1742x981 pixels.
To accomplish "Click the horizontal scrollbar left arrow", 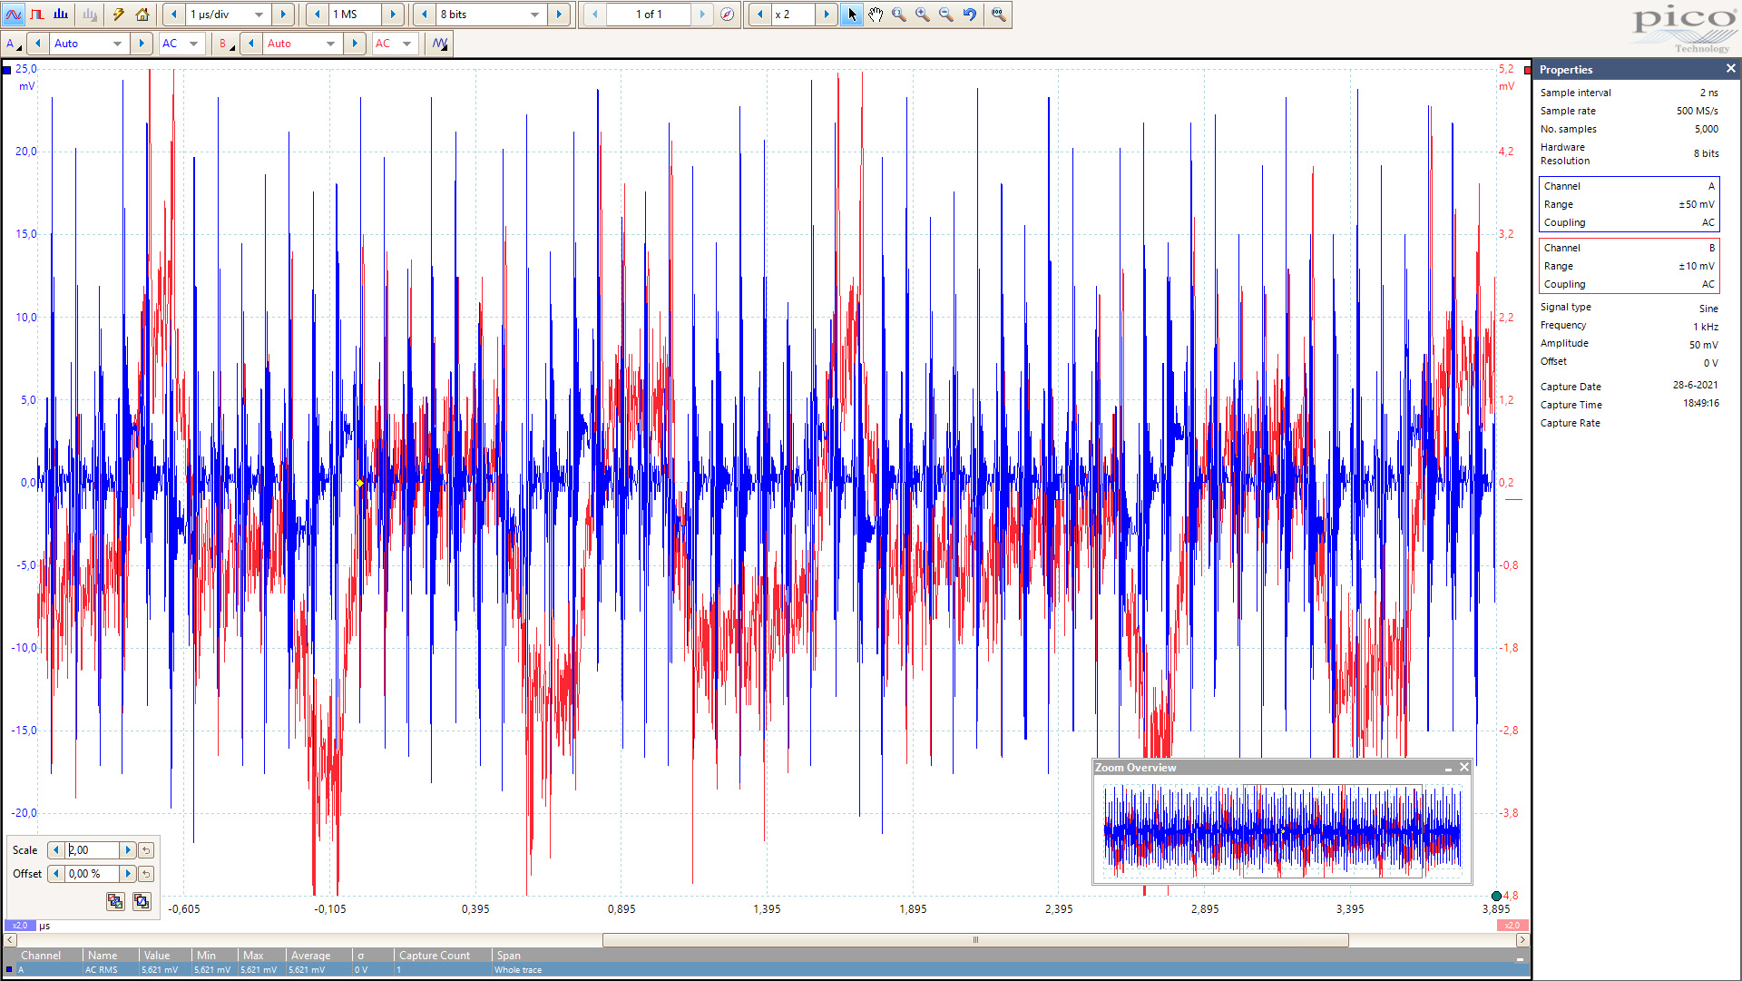I will [10, 940].
